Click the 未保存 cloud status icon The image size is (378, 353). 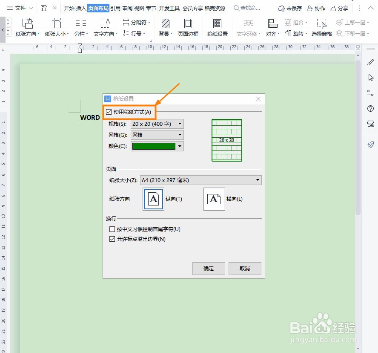coord(281,9)
